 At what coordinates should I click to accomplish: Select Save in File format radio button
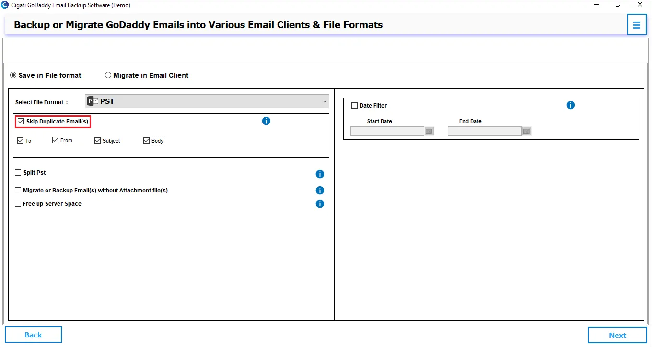[x=13, y=75]
